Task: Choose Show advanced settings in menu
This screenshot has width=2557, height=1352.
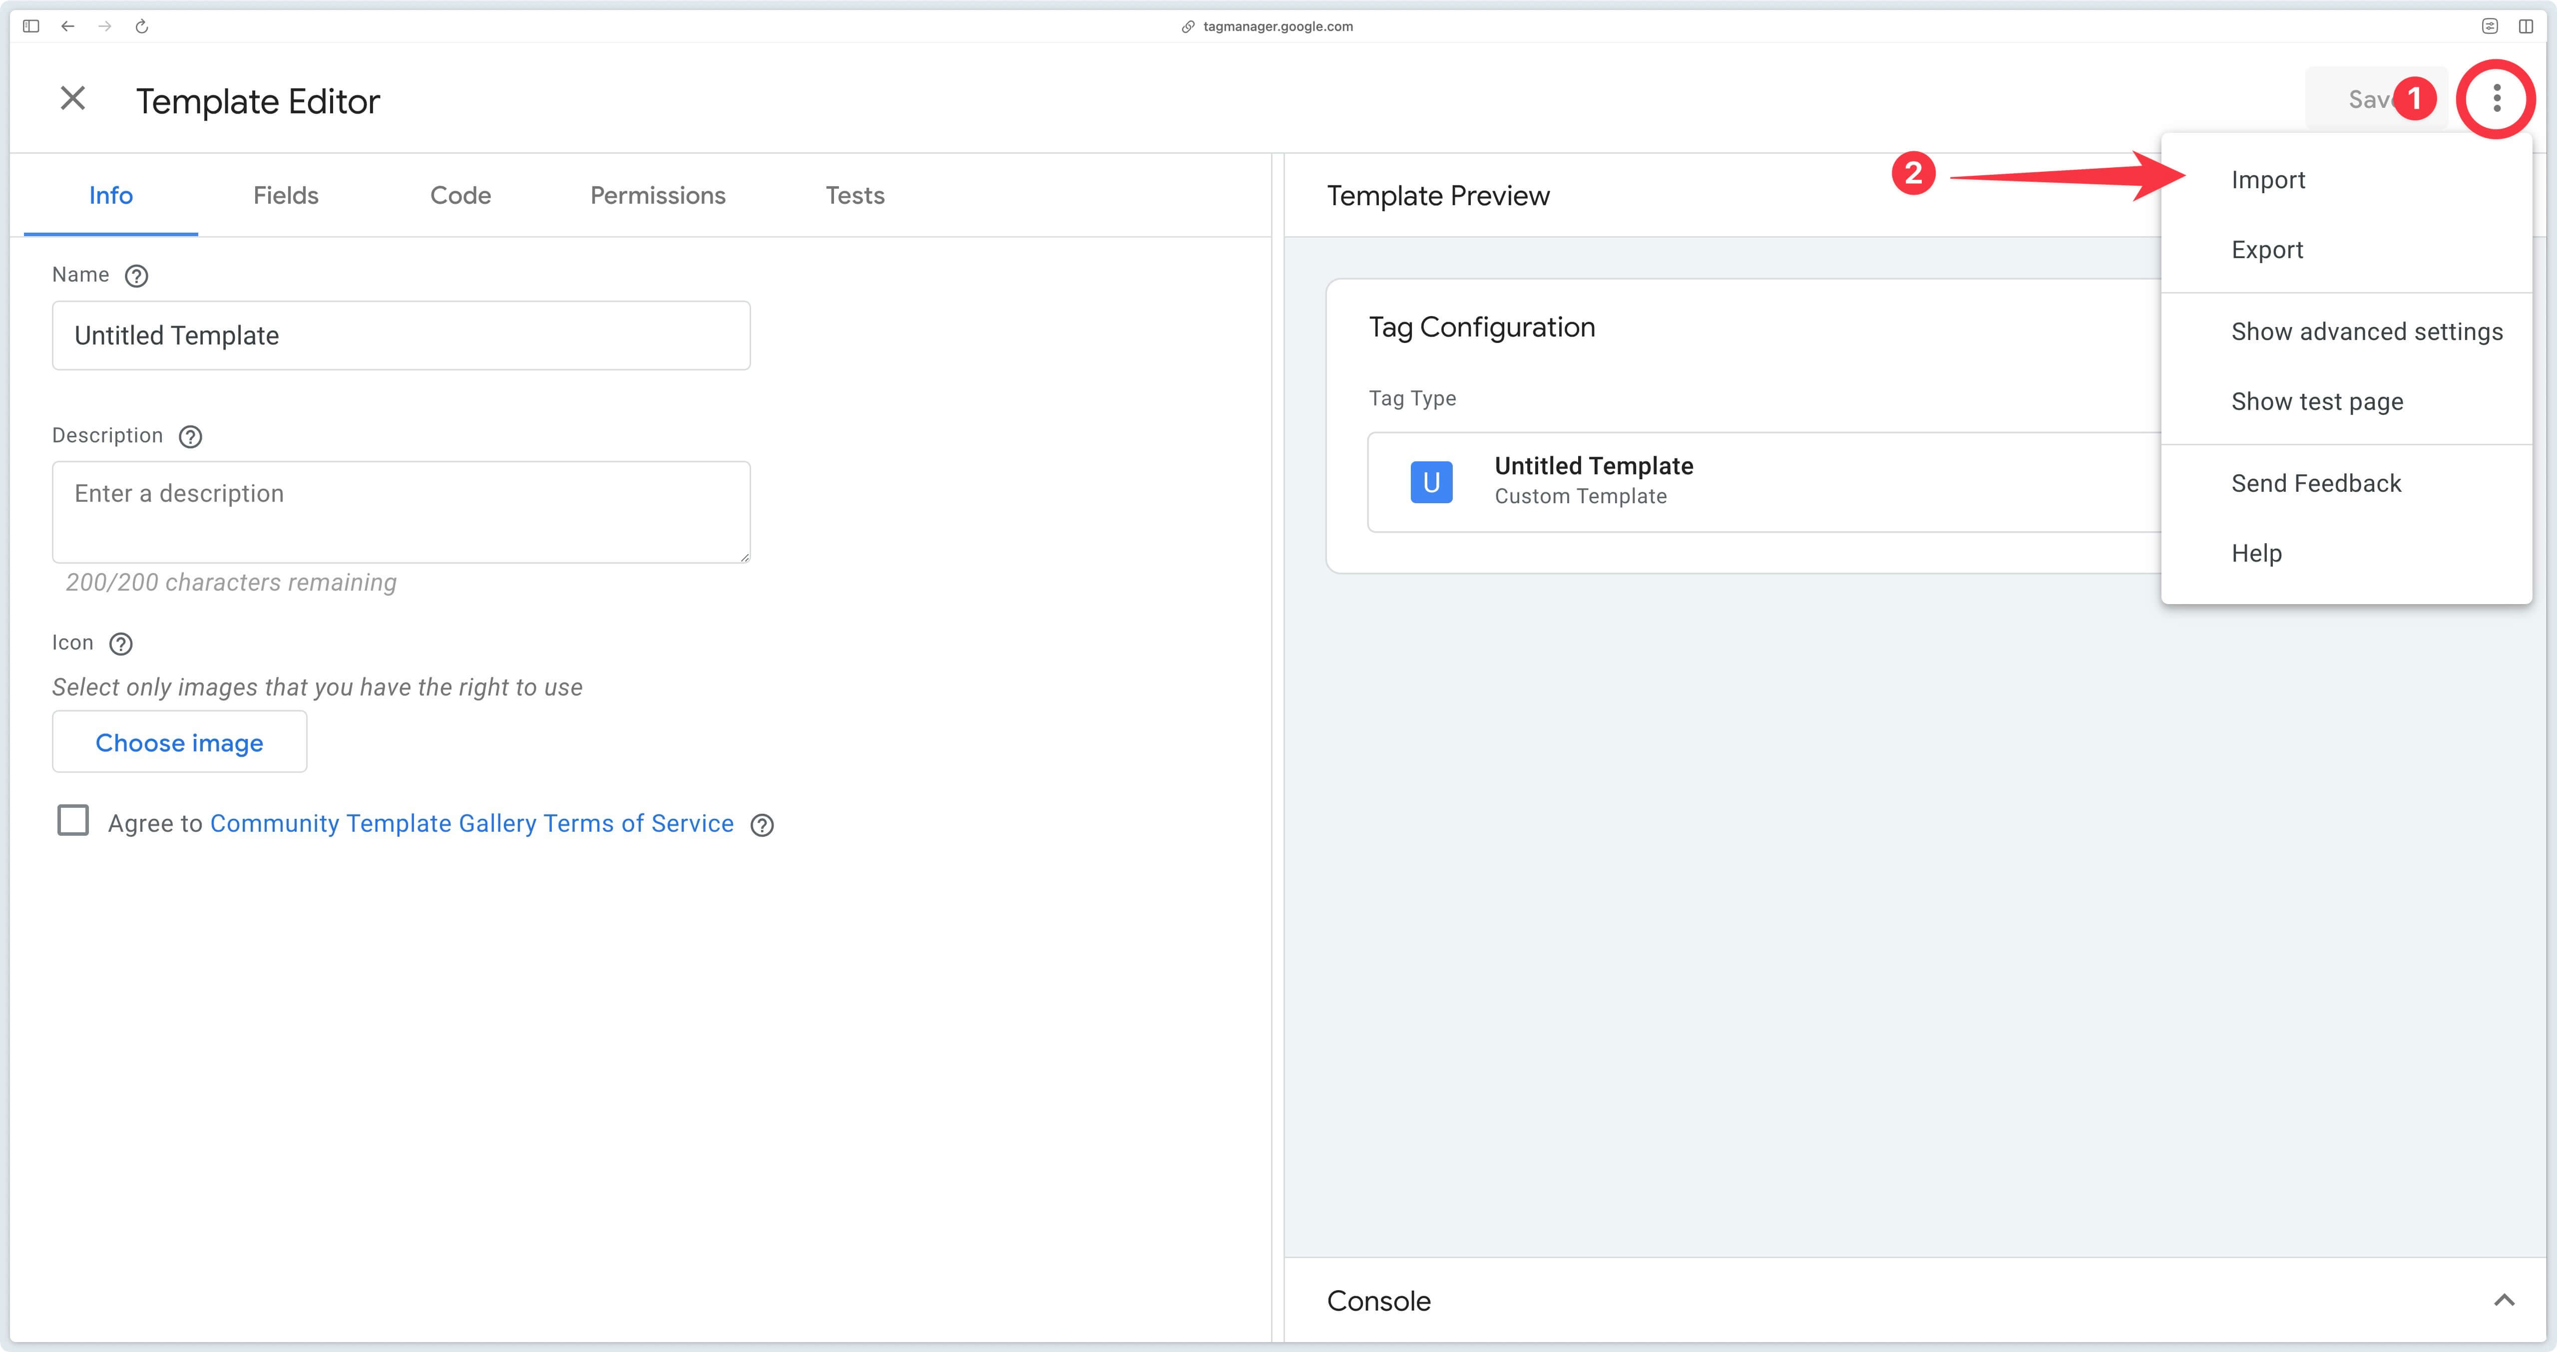Action: [2347, 332]
